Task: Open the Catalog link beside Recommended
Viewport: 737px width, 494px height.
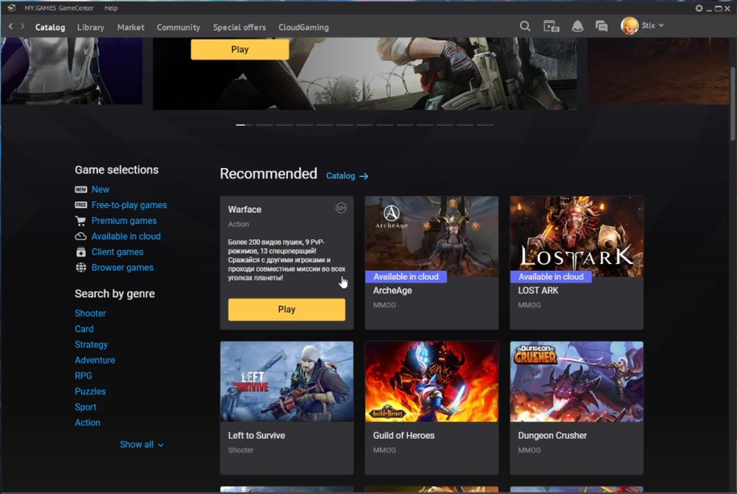Action: 341,176
